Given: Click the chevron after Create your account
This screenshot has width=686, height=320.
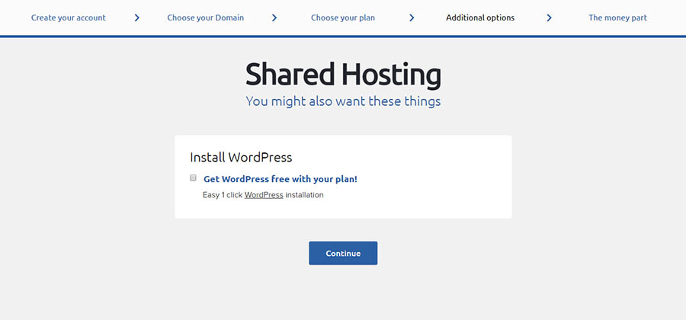Looking at the screenshot, I should 137,18.
